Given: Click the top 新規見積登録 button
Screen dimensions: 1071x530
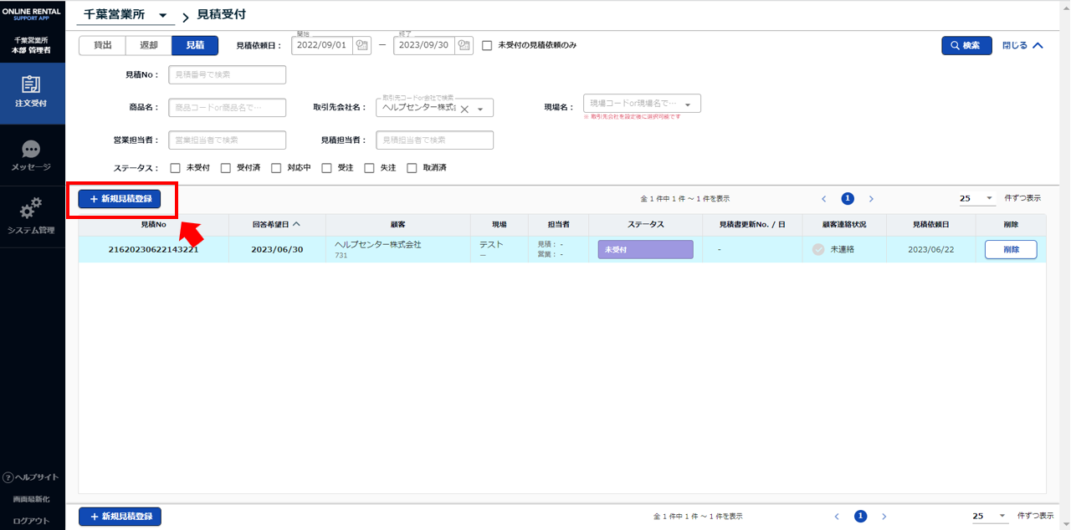Looking at the screenshot, I should (120, 199).
